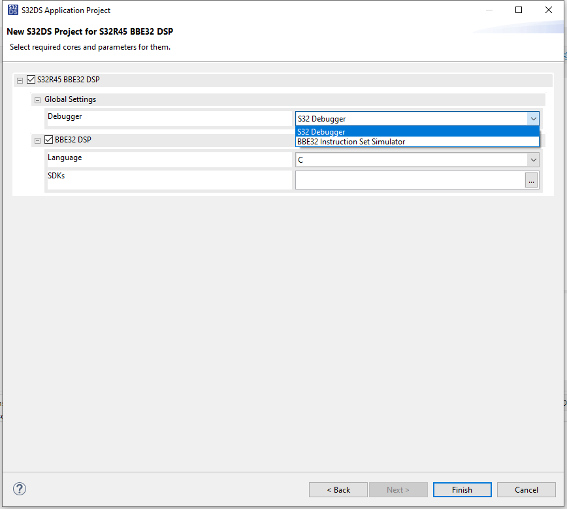567x509 pixels.
Task: Uncheck the S32R45 BBE32 DSP checkbox
Action: pos(31,79)
